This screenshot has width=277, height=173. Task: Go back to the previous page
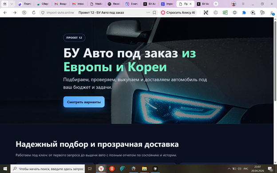pyautogui.click(x=5, y=12)
